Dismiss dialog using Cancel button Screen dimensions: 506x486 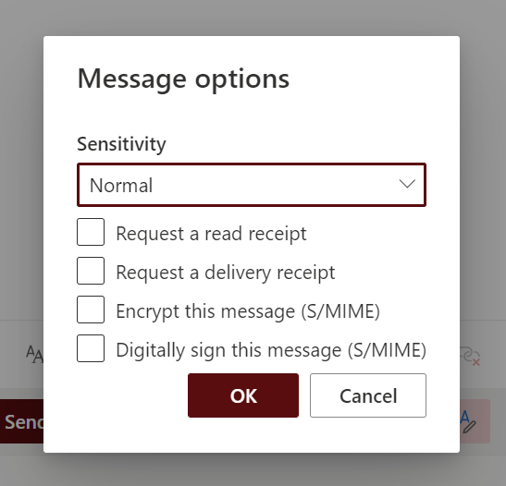pos(368,395)
